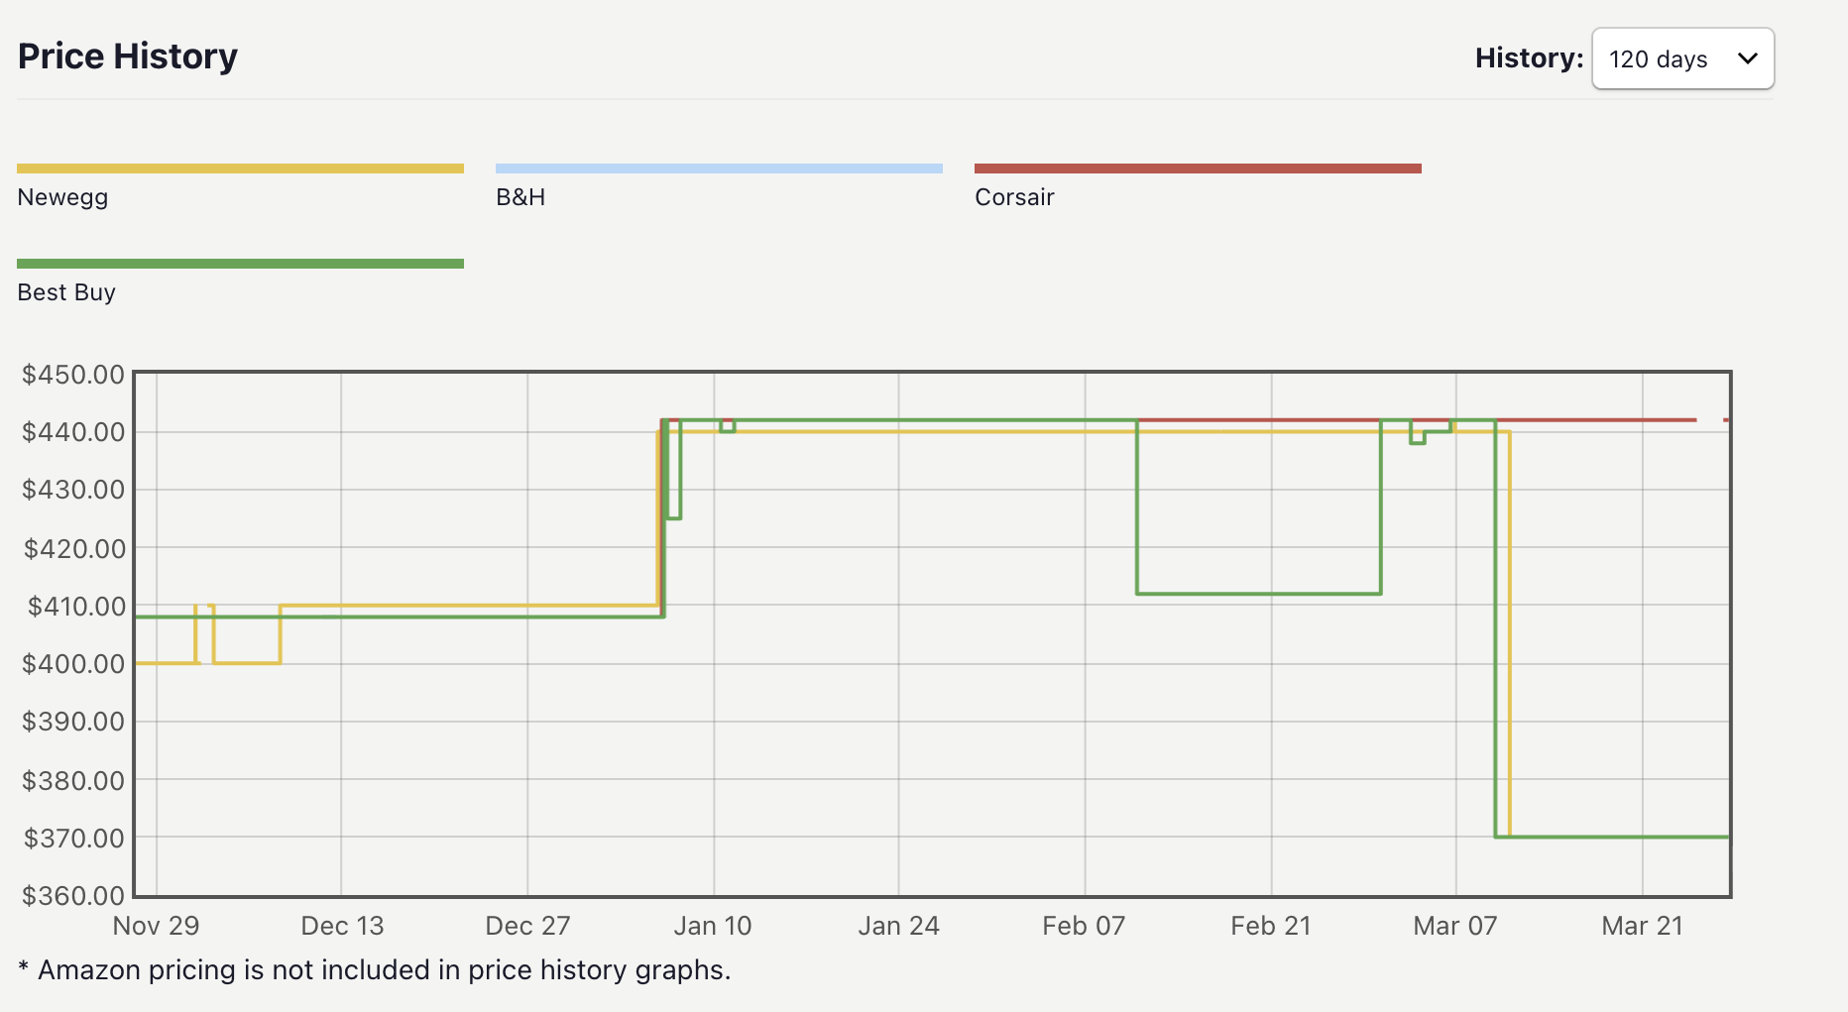This screenshot has width=1848, height=1012.
Task: Click the $370.00 y-axis price label
Action: (x=73, y=839)
